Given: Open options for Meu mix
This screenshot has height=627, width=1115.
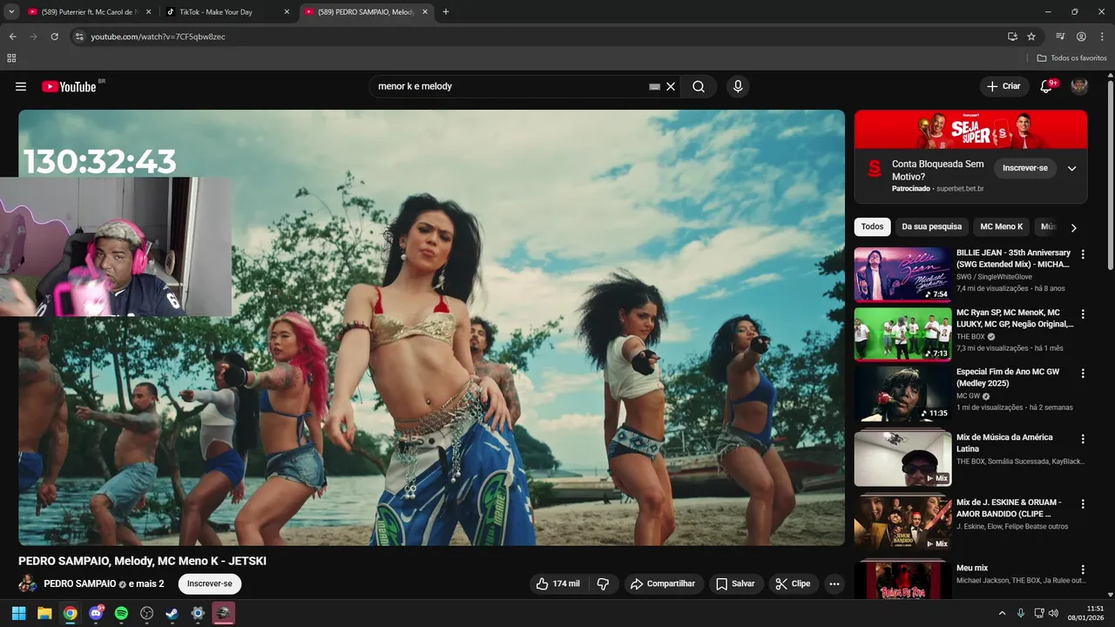Looking at the screenshot, I should tap(1083, 570).
